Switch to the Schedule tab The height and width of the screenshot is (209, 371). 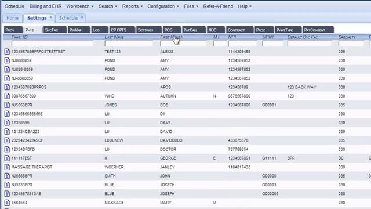(x=68, y=18)
